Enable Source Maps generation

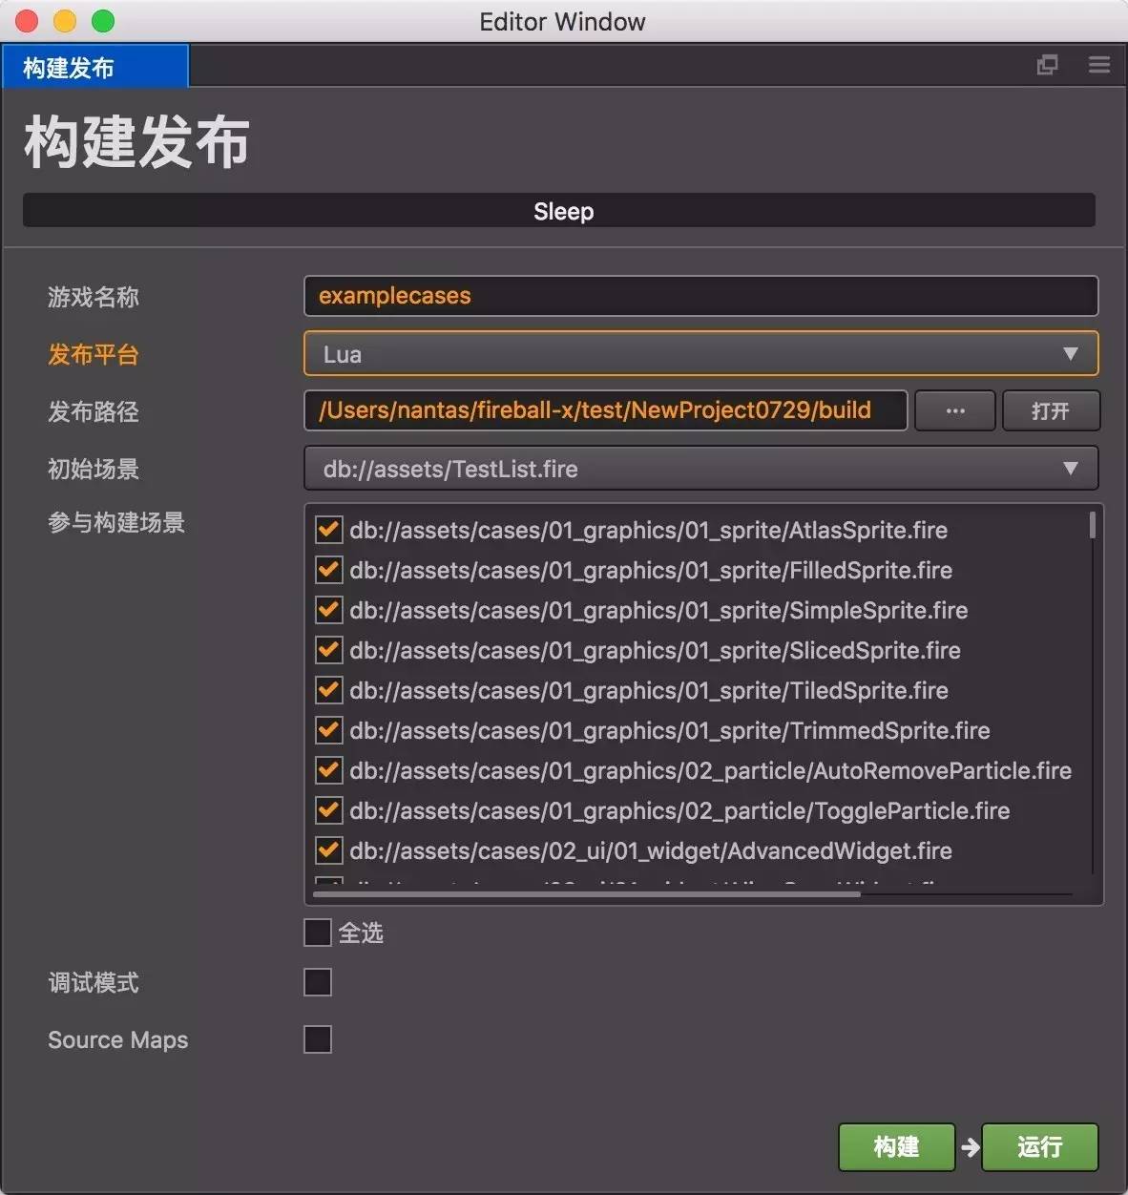(317, 1039)
